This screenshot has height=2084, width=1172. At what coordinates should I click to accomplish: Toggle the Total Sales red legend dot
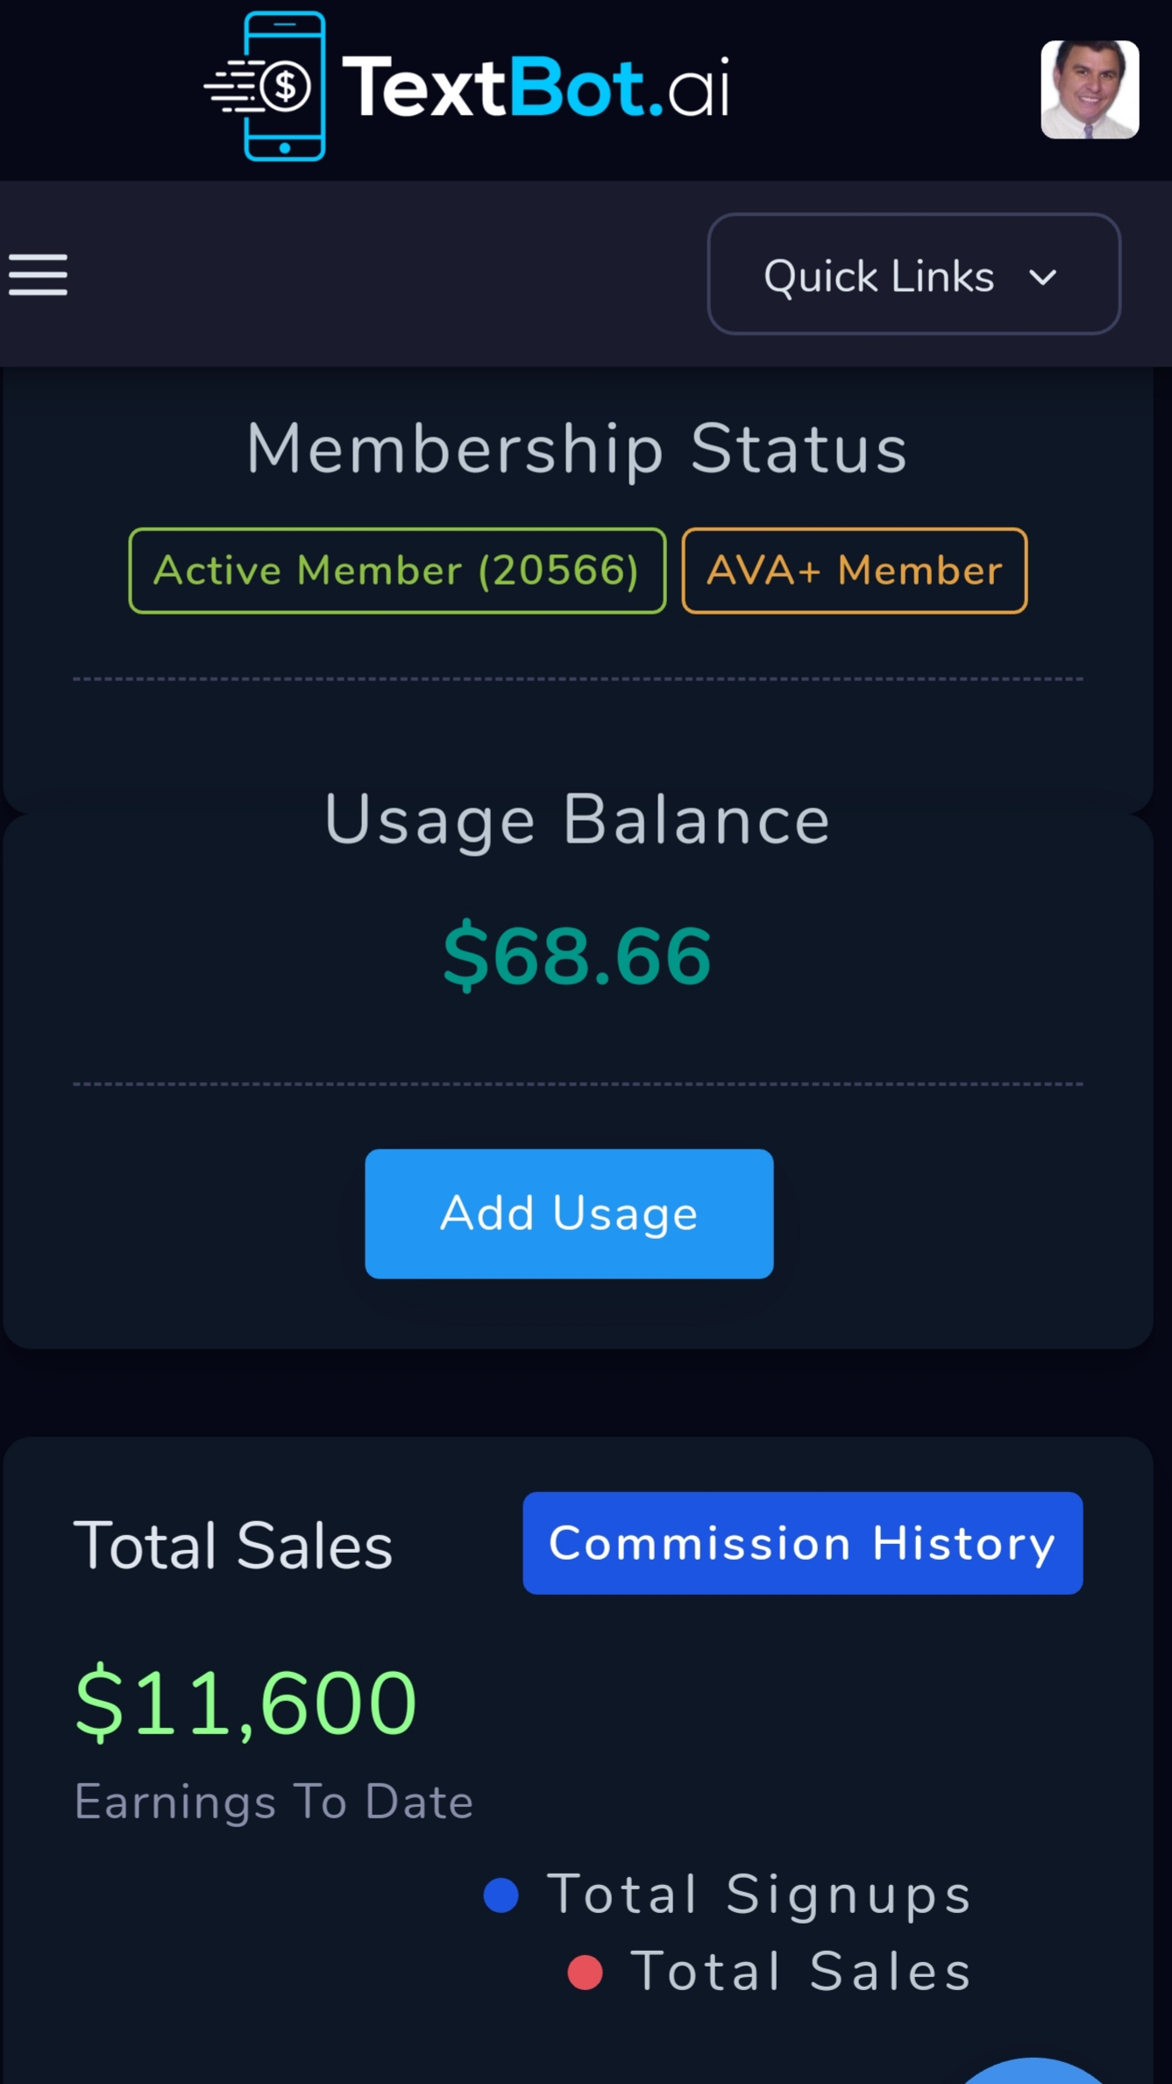point(585,1973)
